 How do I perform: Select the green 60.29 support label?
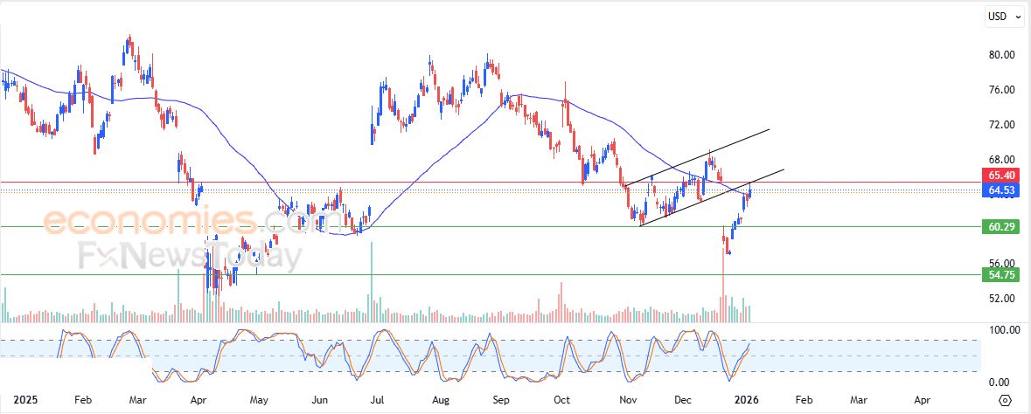point(1001,227)
